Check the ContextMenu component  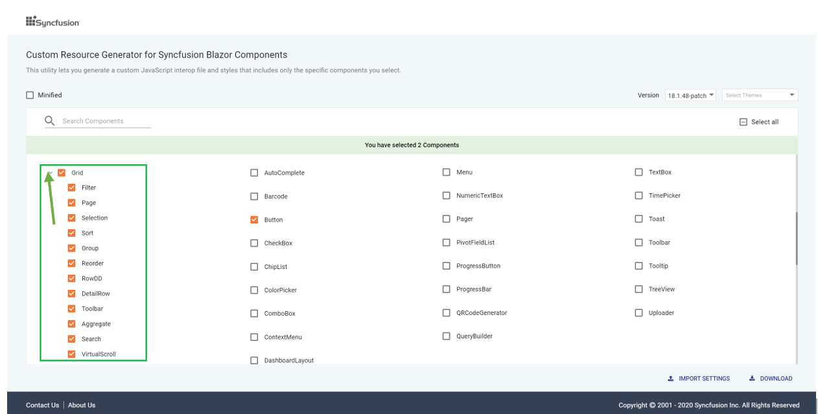point(254,337)
